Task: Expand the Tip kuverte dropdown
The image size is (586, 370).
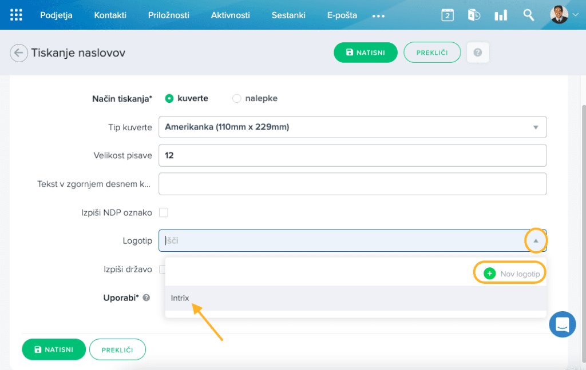Action: click(536, 127)
